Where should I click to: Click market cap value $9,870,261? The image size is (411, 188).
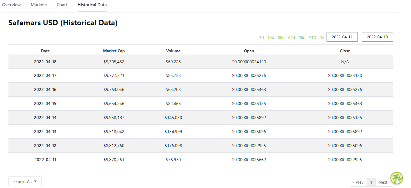(x=114, y=160)
